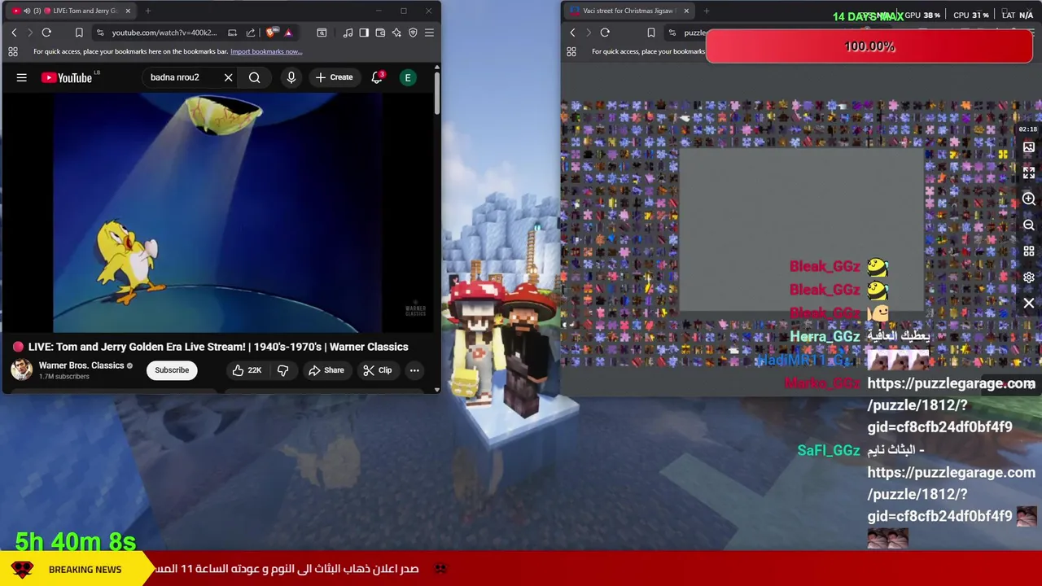The height and width of the screenshot is (586, 1042).
Task: Go back in the YouTube browser window
Action: point(14,33)
